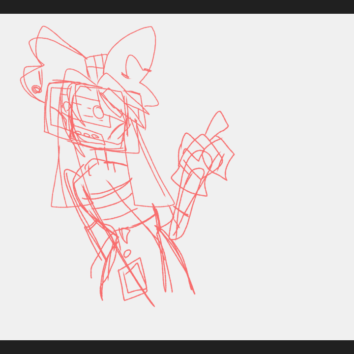Click the oval drawn on the face
The width and height of the screenshot is (354, 354).
(98, 113)
